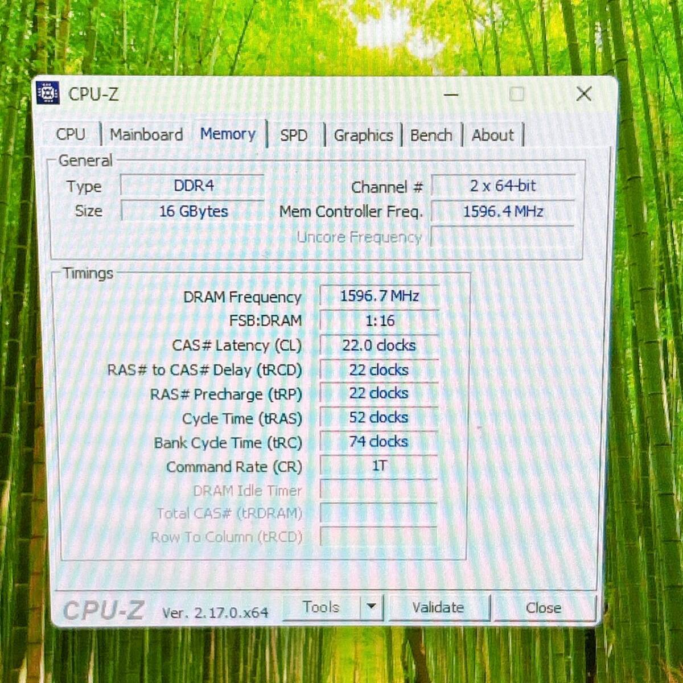The height and width of the screenshot is (683, 683).
Task: Click the 1596.7 MHz DRAM frequency value
Action: pyautogui.click(x=380, y=296)
